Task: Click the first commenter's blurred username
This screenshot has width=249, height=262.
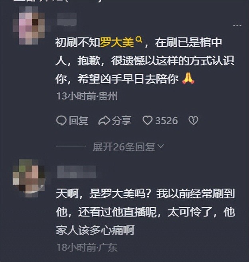Action: click(67, 20)
